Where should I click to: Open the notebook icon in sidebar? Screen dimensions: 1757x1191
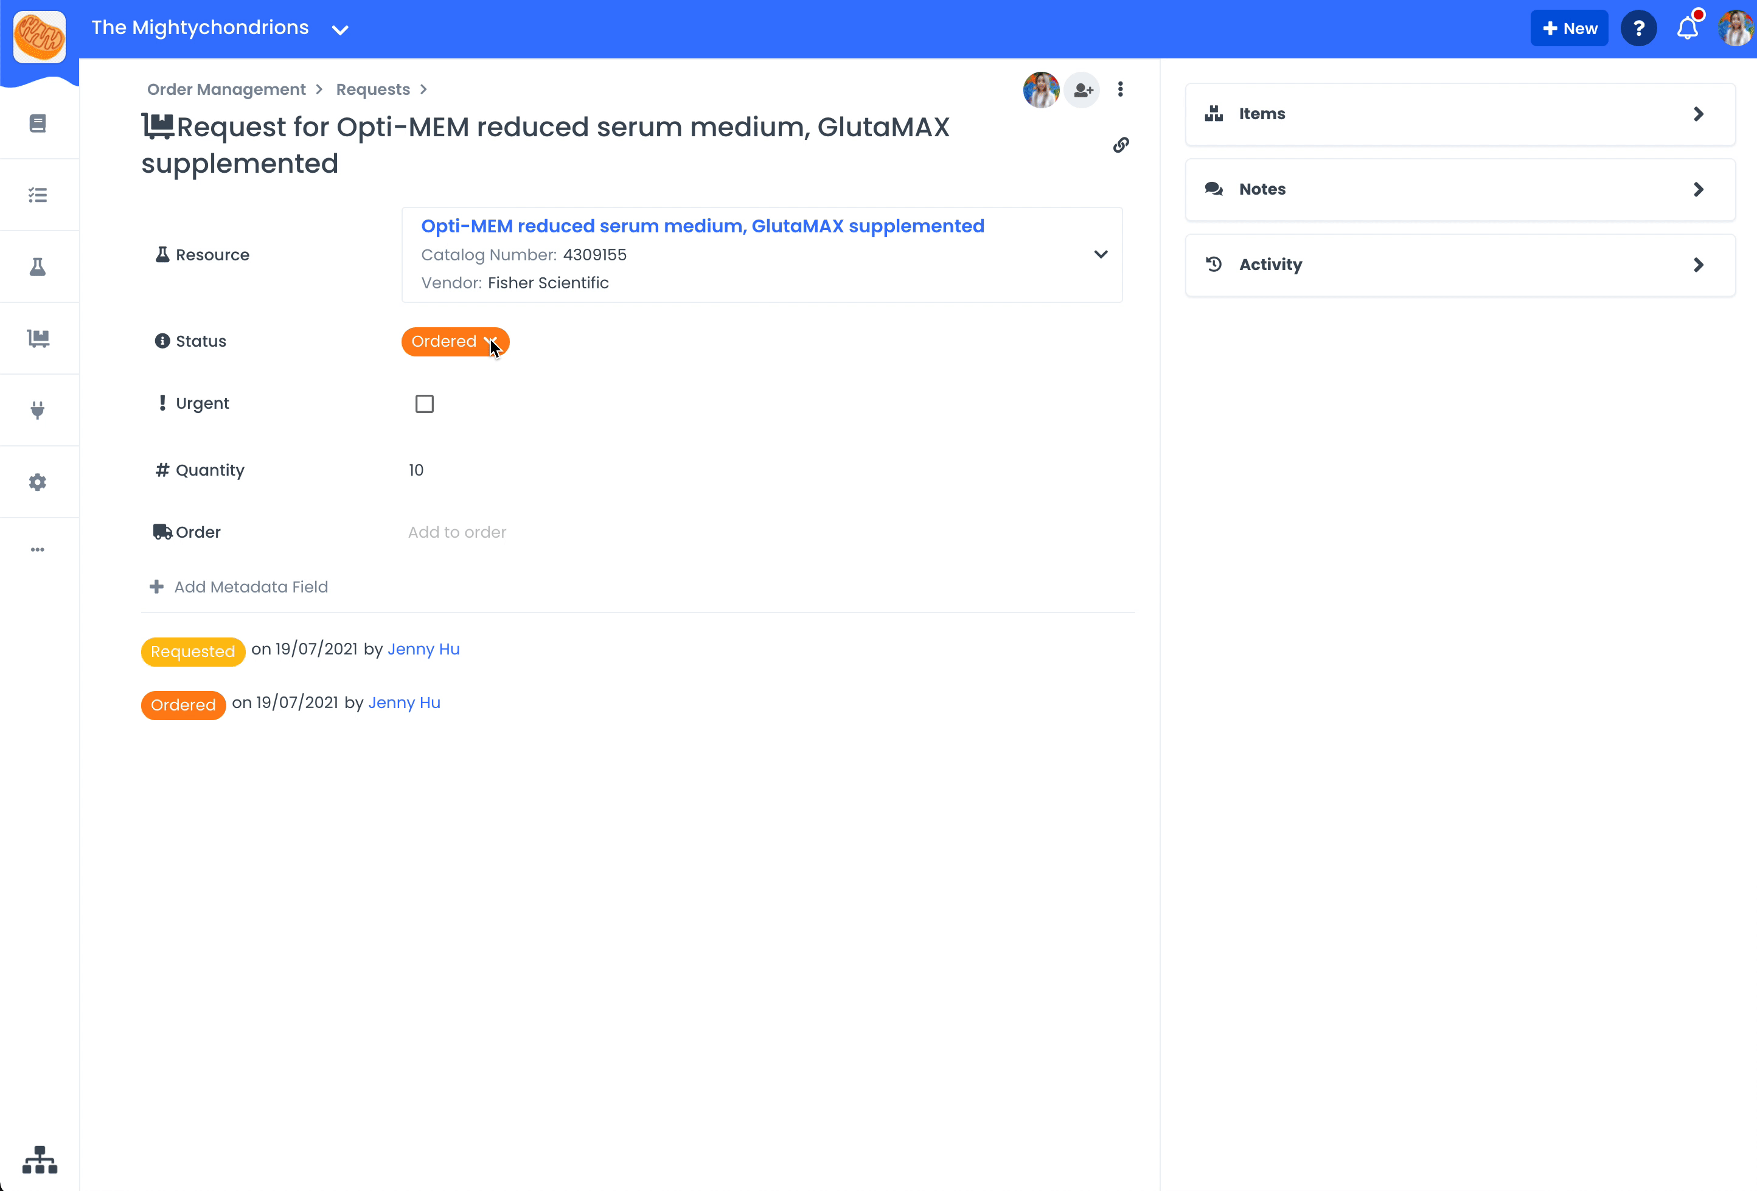(x=38, y=123)
